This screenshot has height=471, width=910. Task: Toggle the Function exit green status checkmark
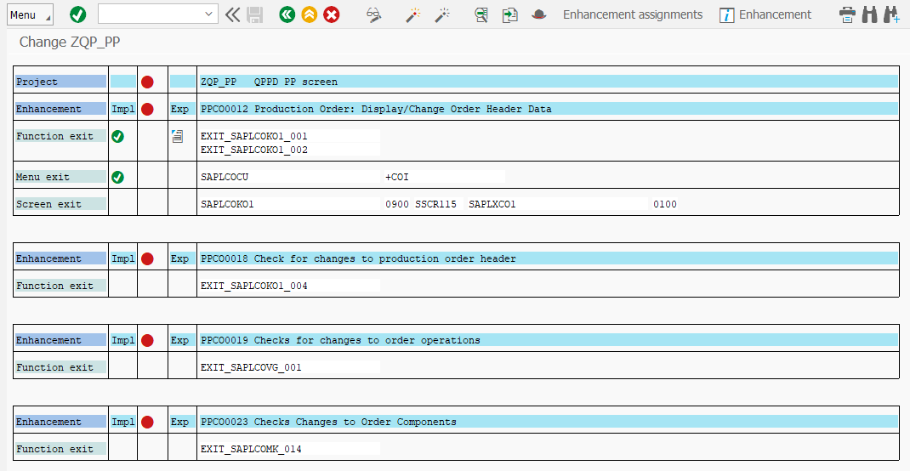pos(118,136)
